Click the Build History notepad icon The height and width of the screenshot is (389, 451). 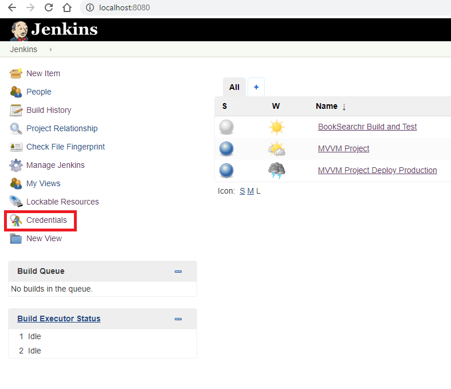point(16,111)
